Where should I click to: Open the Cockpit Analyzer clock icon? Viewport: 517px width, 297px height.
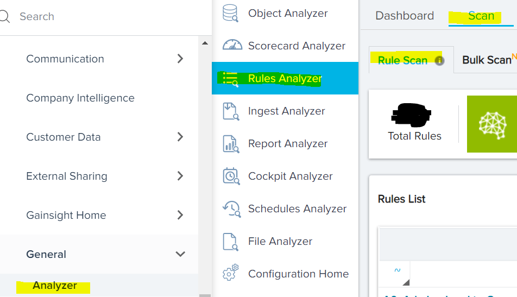click(231, 176)
